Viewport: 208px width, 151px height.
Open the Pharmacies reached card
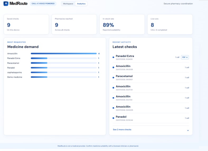tap(74, 24)
